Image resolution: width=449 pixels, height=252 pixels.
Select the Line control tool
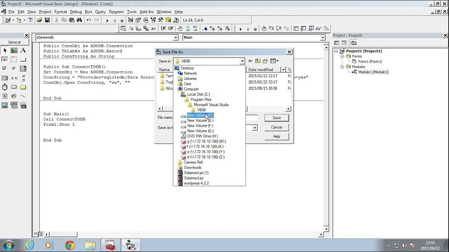click(23, 96)
